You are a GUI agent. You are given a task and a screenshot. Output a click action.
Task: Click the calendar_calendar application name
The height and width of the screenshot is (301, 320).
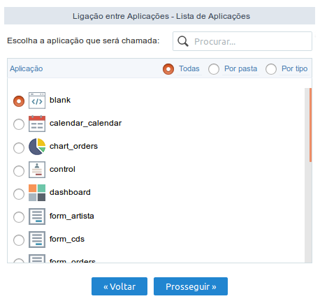point(86,123)
